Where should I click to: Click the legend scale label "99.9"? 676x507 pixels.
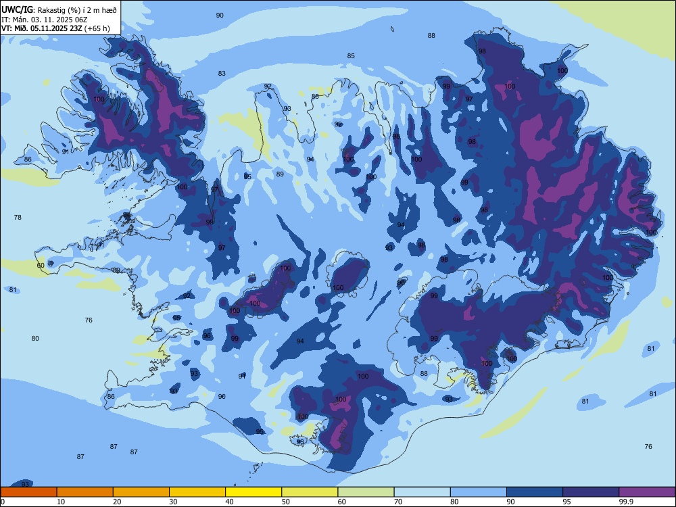click(x=625, y=502)
